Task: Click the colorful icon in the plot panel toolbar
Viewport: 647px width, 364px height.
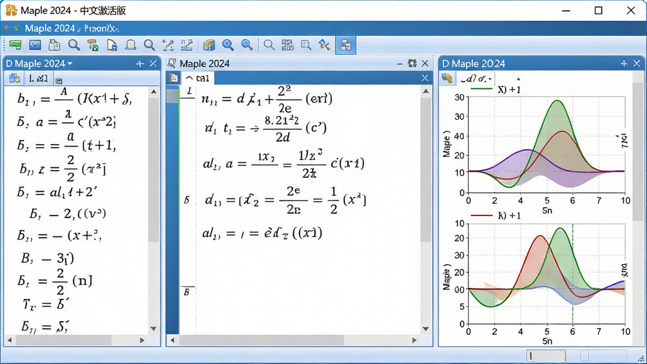Action: (447, 78)
